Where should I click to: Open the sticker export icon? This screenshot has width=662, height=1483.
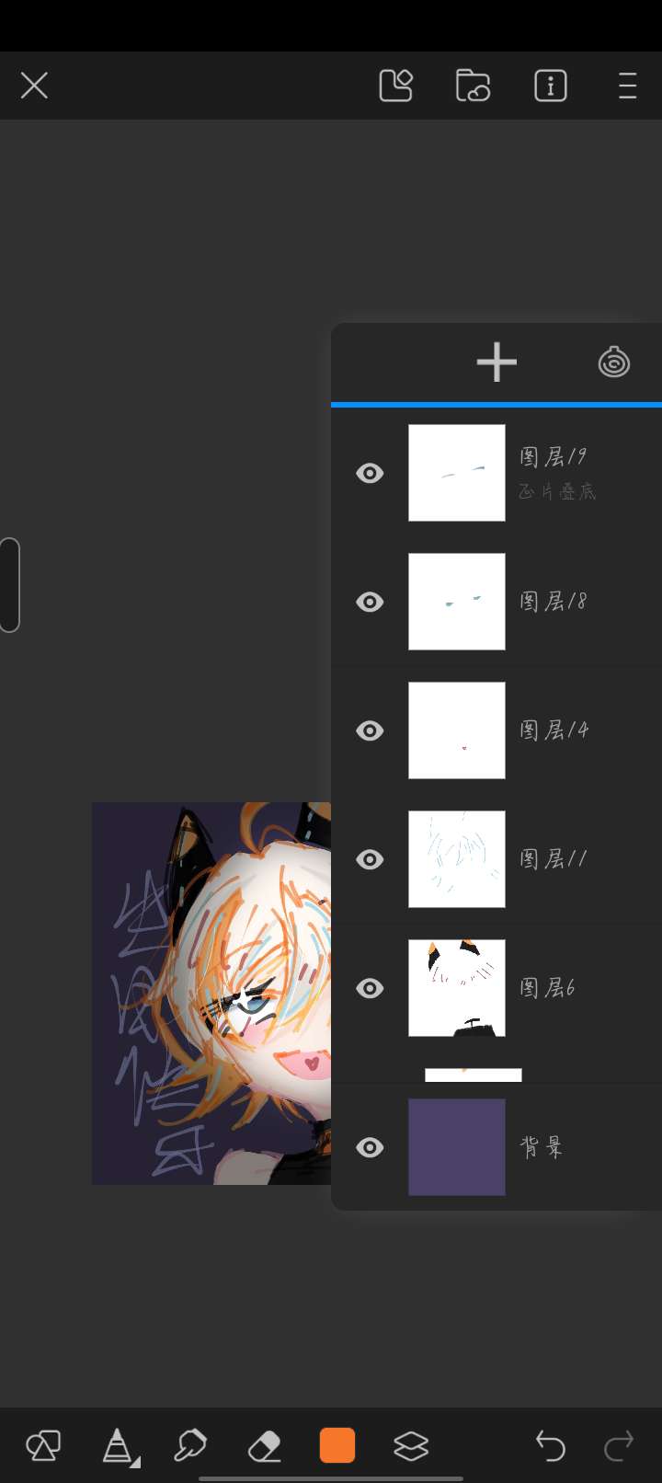(x=396, y=86)
